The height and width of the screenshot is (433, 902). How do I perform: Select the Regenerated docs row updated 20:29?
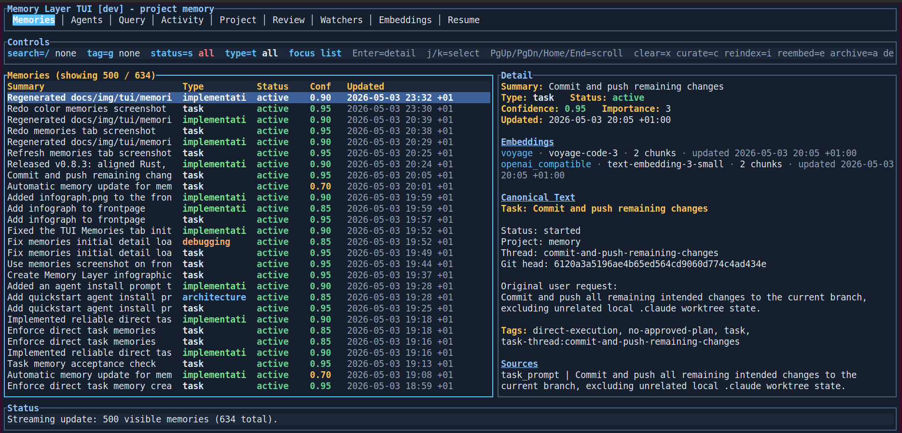[248, 142]
